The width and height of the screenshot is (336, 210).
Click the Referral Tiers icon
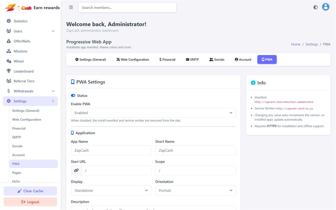click(9, 81)
